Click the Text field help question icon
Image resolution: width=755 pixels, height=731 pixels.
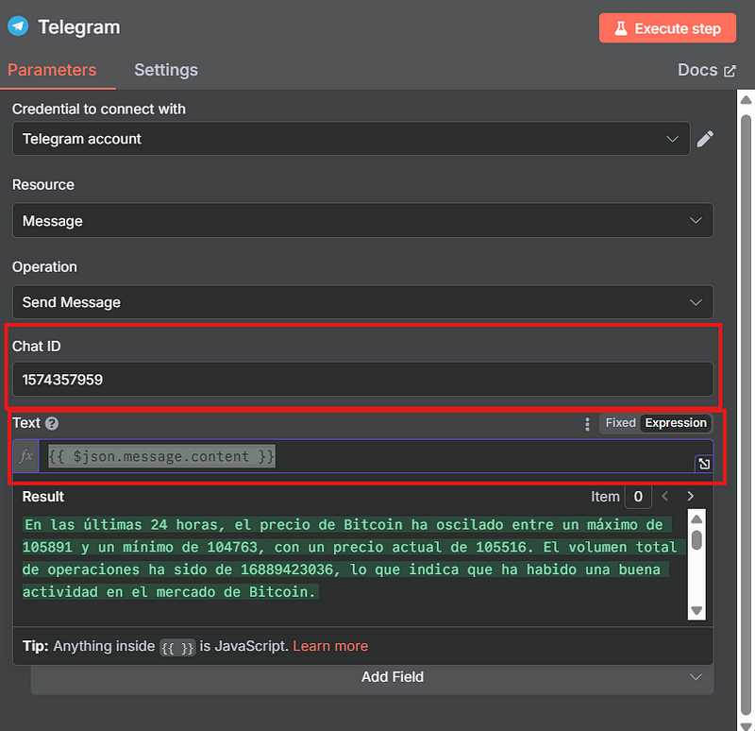pyautogui.click(x=52, y=423)
